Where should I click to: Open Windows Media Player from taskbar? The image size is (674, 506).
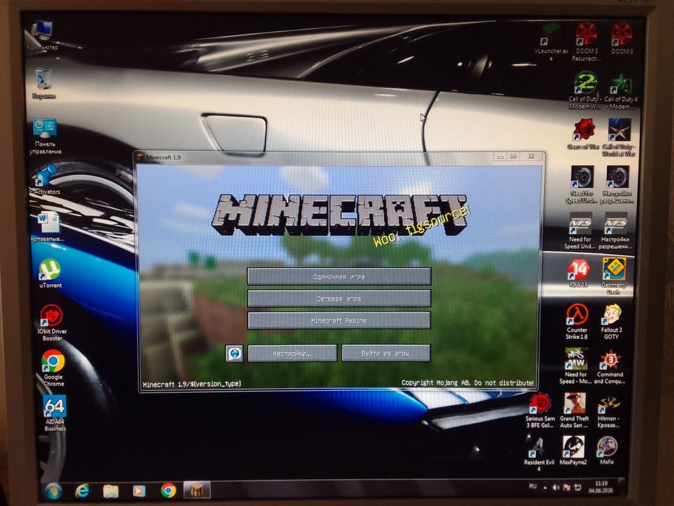pyautogui.click(x=139, y=491)
